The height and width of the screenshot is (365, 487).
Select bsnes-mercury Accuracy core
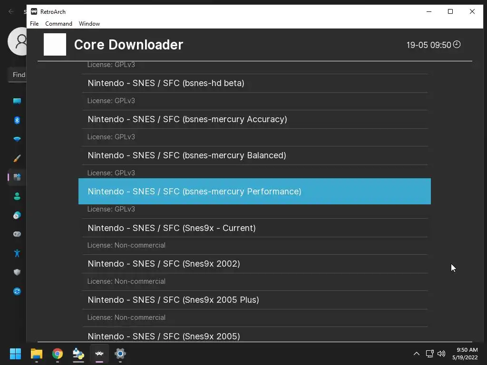(255, 119)
